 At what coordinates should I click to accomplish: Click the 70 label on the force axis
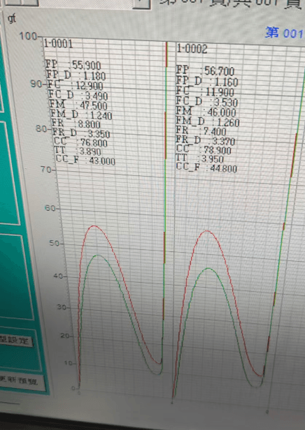45,170
